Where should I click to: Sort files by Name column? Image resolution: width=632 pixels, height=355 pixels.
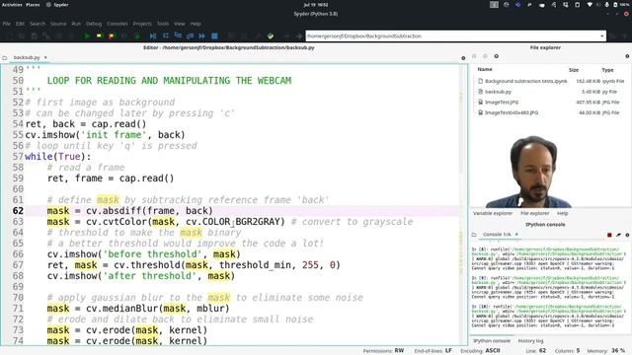click(x=485, y=70)
